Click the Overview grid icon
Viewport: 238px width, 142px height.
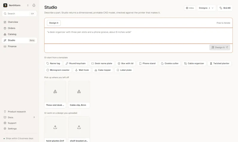click(x=5, y=22)
